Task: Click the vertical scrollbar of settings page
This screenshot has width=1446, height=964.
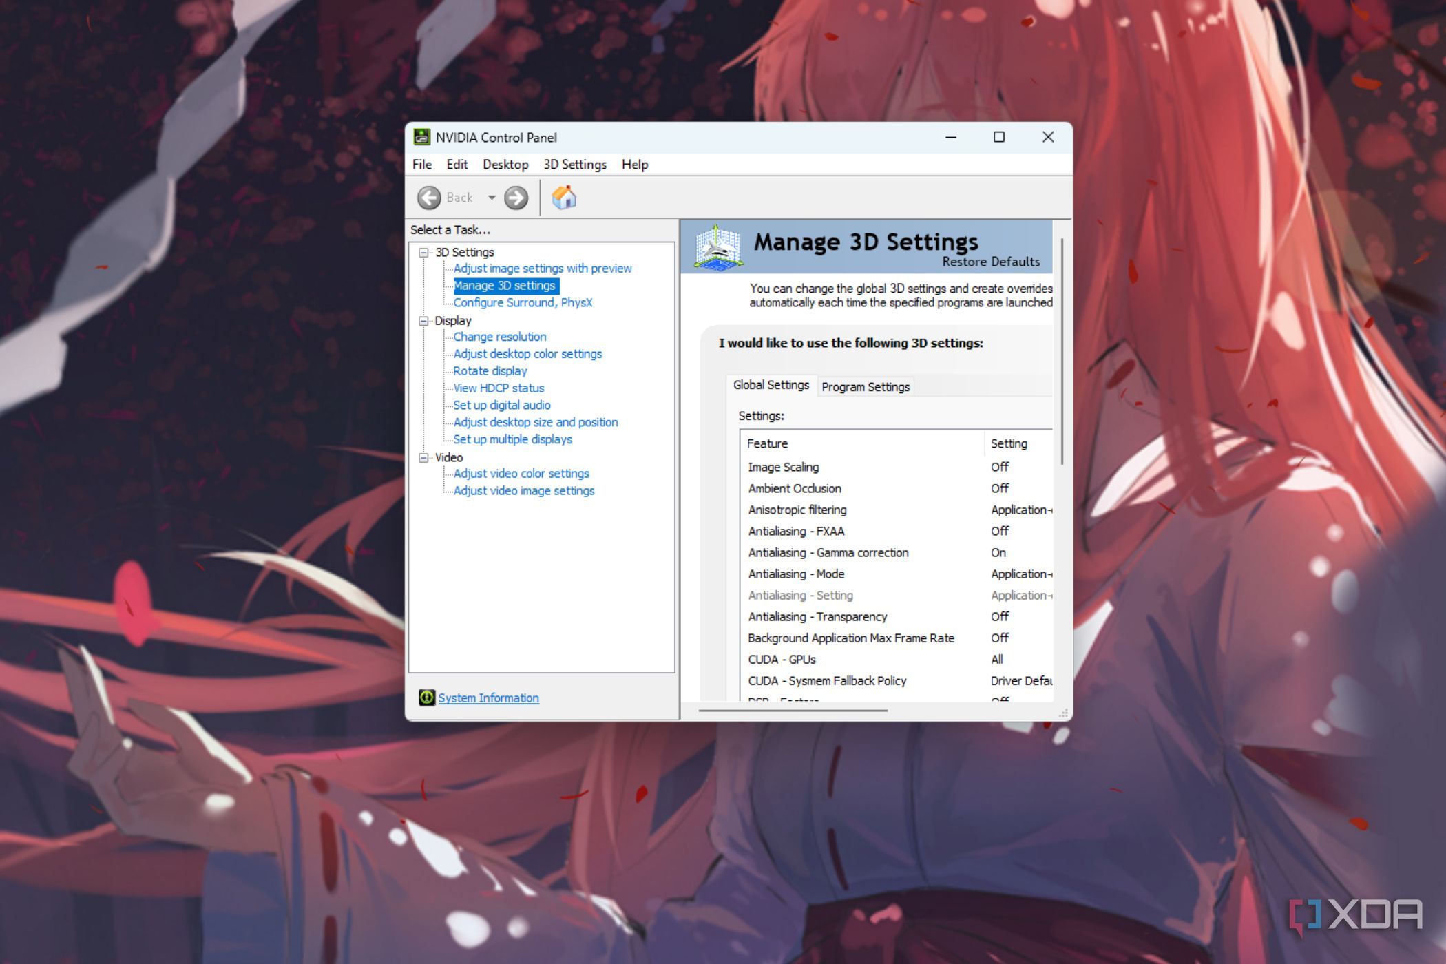Action: (1062, 351)
